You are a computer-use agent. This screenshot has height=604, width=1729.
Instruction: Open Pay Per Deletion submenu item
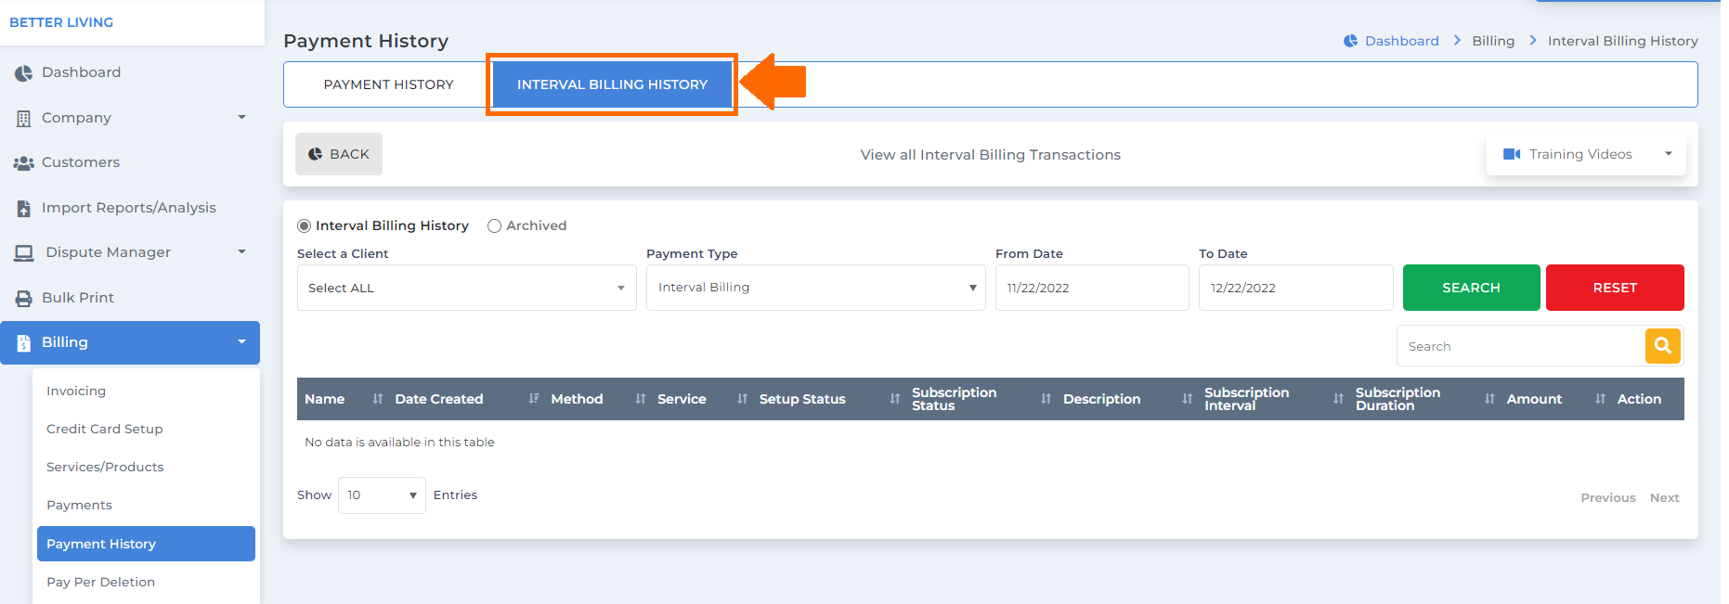pyautogui.click(x=100, y=583)
